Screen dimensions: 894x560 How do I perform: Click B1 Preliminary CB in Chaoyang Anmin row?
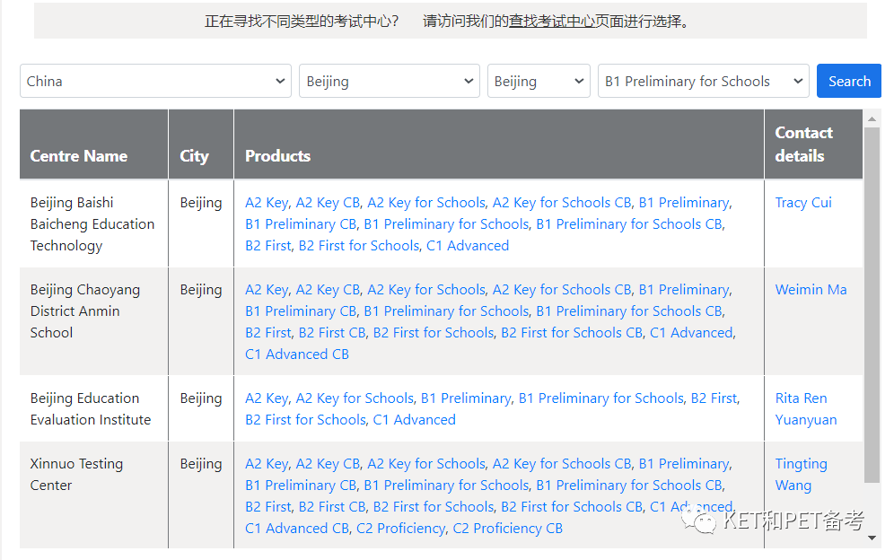click(301, 311)
